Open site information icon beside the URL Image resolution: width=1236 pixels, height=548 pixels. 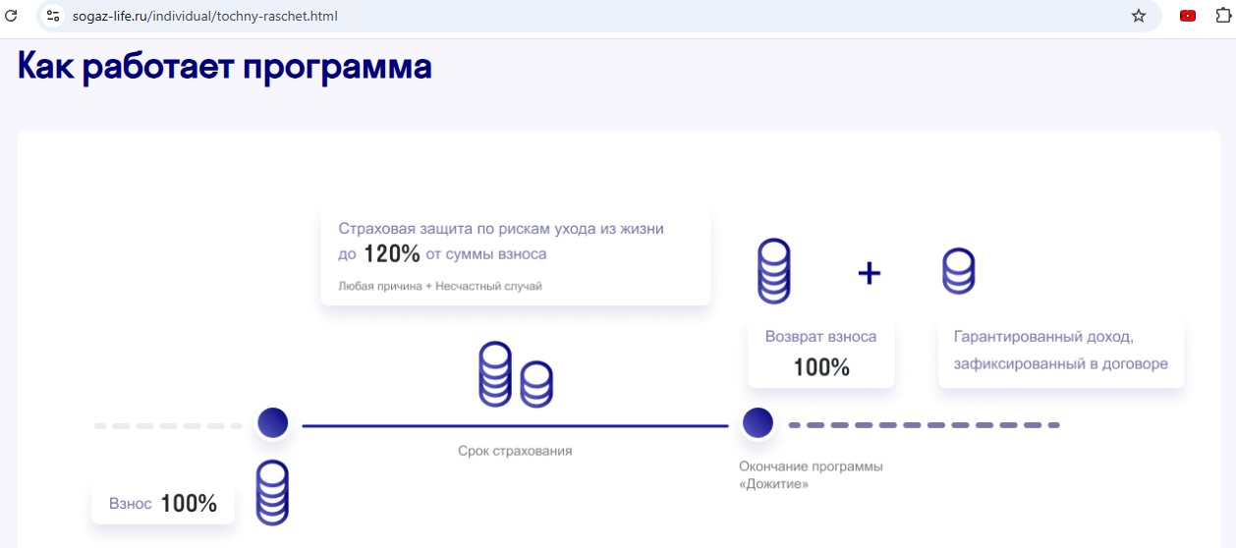[54, 16]
